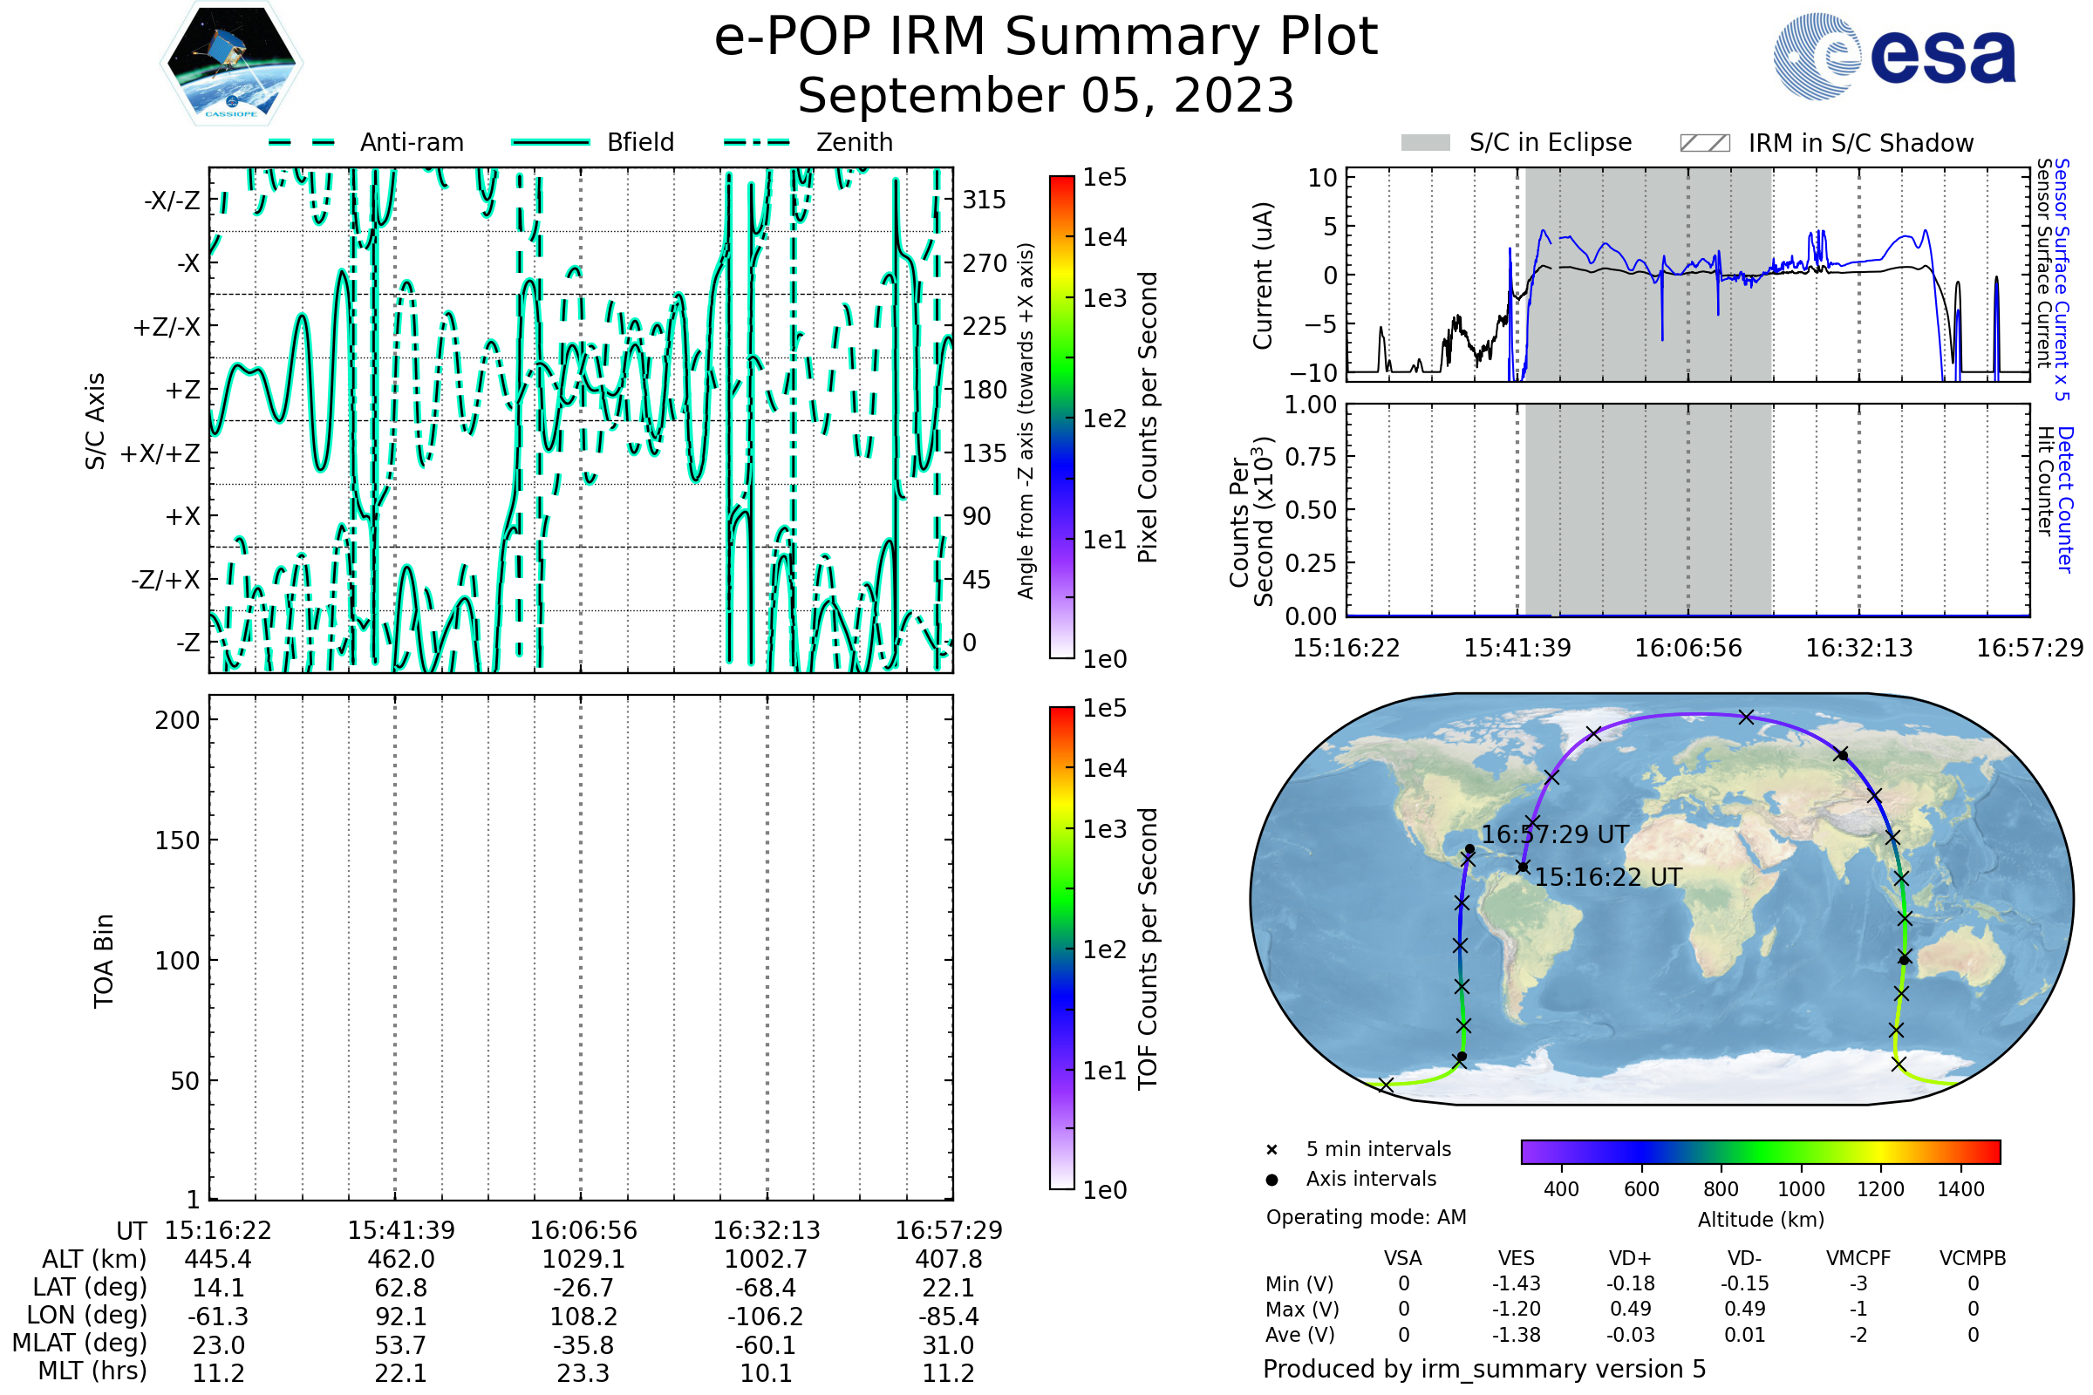The image size is (2093, 1395).
Task: Click the Anti-ram dashed line legend sample
Action: pyautogui.click(x=302, y=142)
